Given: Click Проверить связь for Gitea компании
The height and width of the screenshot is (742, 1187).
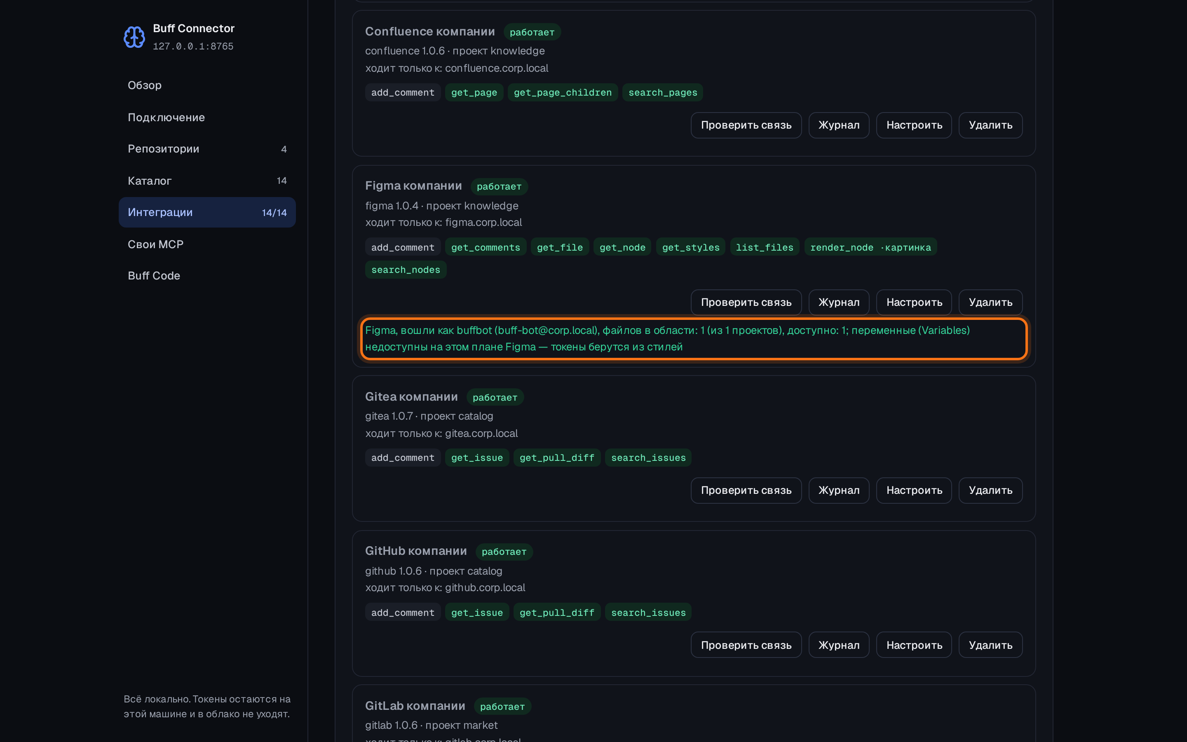Looking at the screenshot, I should (x=746, y=490).
